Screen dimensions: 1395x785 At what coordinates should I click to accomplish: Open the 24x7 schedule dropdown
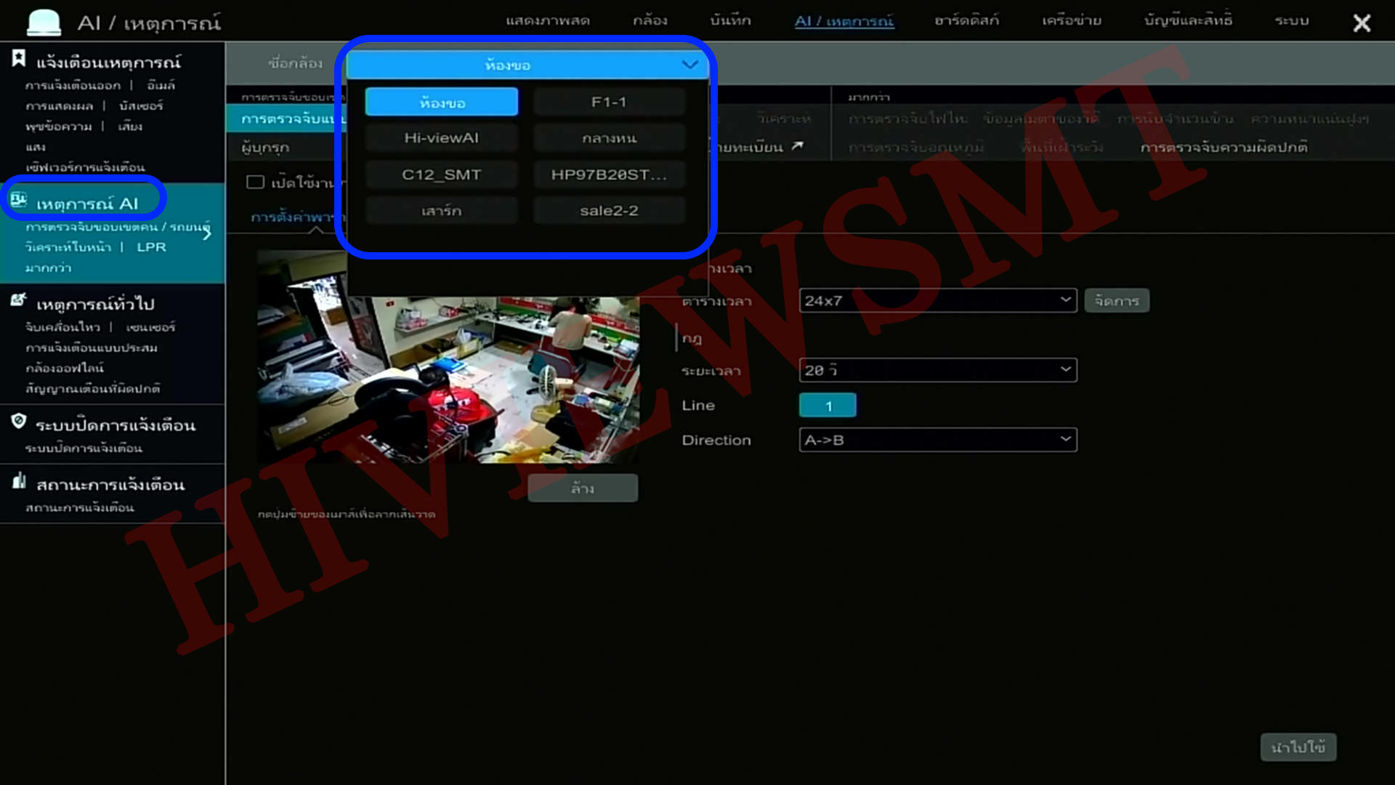coord(937,300)
